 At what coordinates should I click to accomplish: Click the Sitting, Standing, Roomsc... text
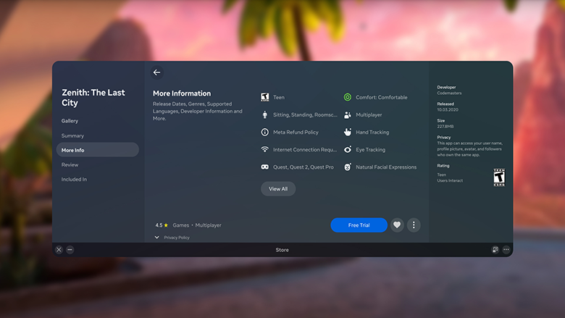point(305,114)
